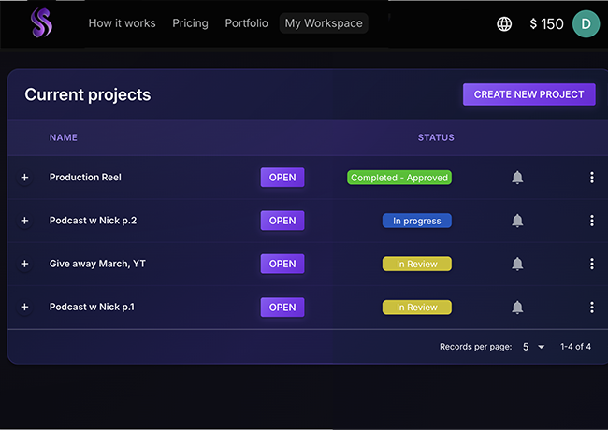
Task: Expand Podcast w Nick p.2 details
Action: tap(24, 221)
